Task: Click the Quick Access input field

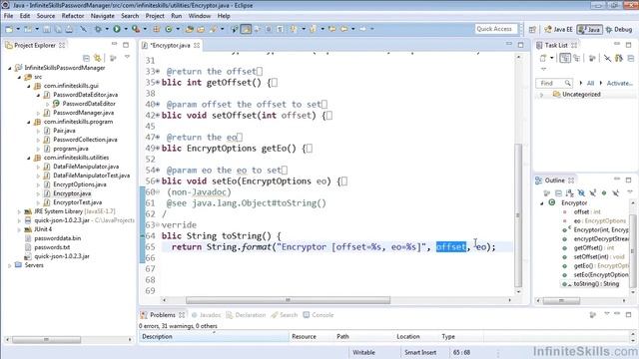Action: pyautogui.click(x=496, y=29)
